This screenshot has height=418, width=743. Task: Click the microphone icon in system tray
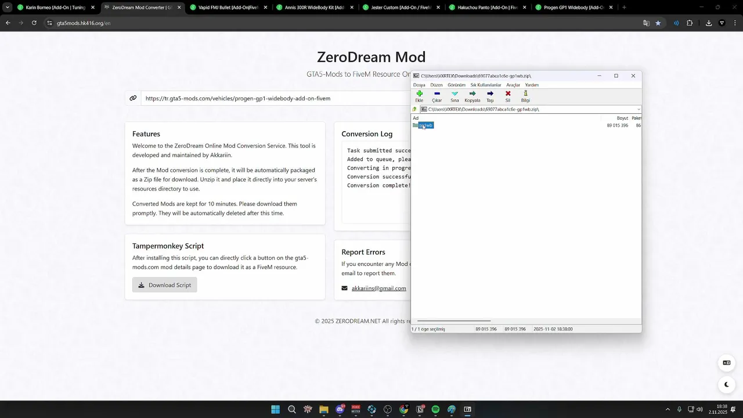(679, 409)
